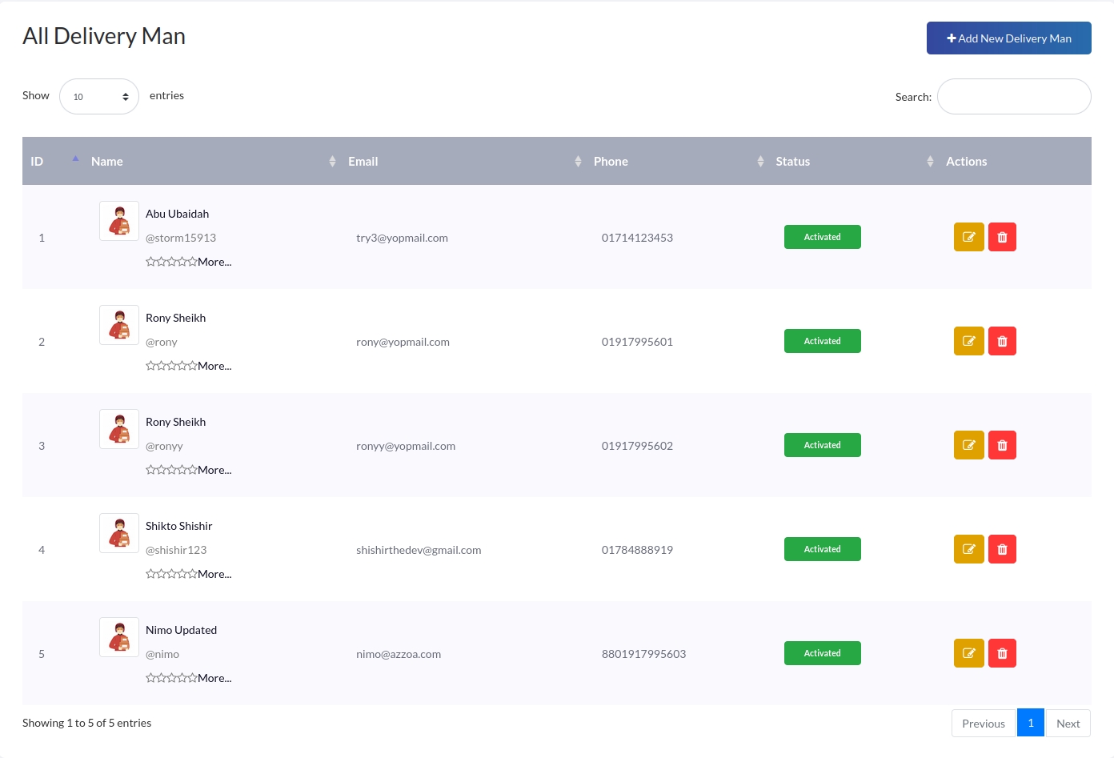
Task: Sort table by Name column
Action: click(x=107, y=162)
